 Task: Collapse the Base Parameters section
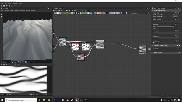pos(152,11)
